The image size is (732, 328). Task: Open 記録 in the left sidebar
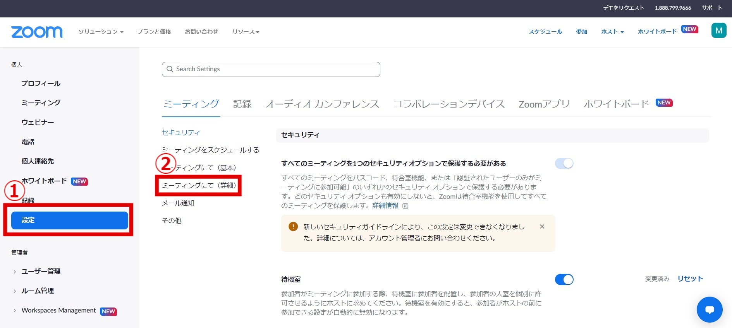click(x=28, y=200)
